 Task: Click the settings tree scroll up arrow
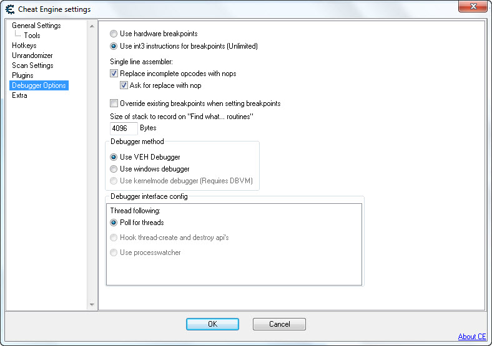[92, 26]
